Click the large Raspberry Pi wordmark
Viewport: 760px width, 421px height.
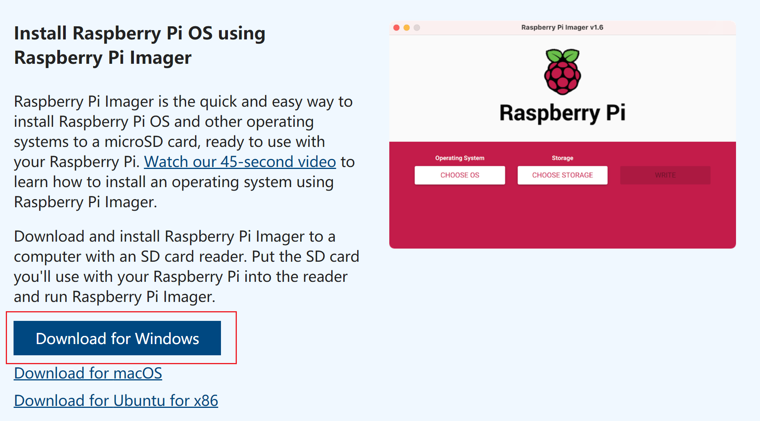[x=562, y=113]
